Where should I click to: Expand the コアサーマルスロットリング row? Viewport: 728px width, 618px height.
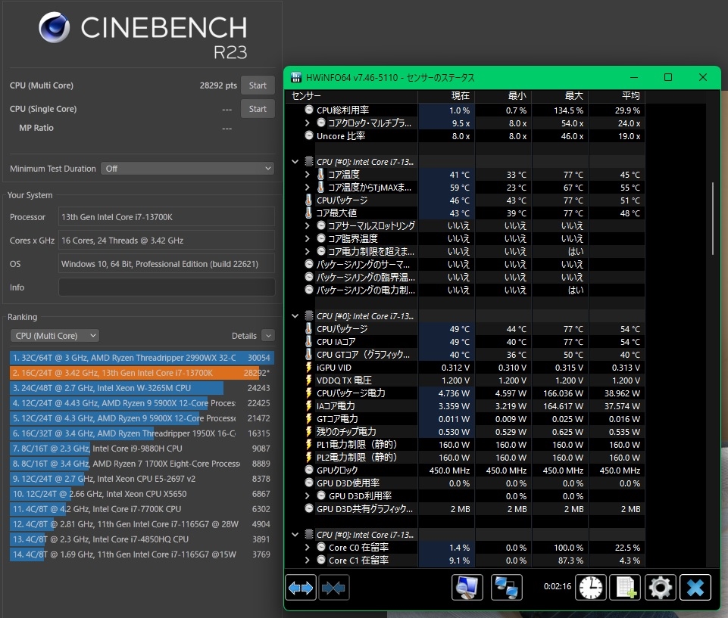pos(307,225)
